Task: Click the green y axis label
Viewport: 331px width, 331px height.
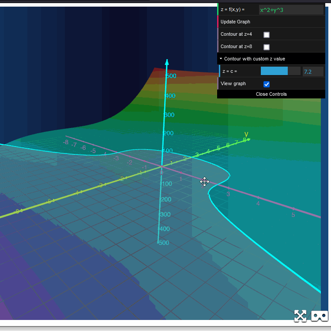Action: pyautogui.click(x=246, y=134)
